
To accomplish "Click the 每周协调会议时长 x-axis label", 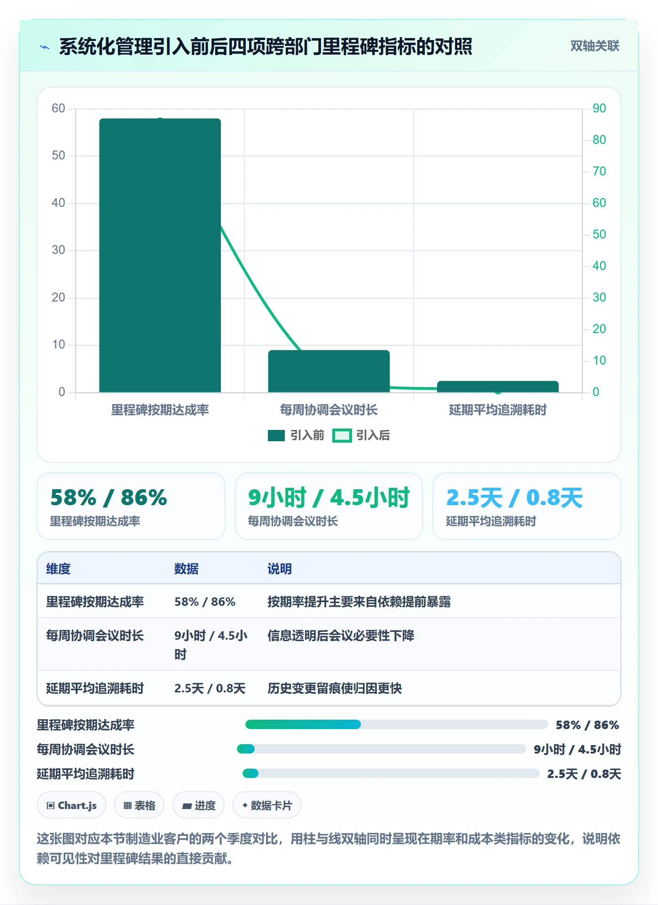I will pos(329,410).
